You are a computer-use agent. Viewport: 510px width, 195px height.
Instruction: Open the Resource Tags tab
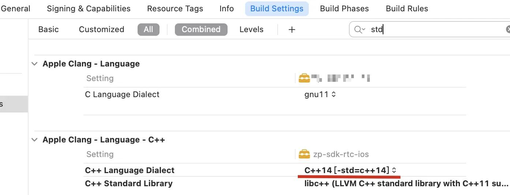pos(175,8)
